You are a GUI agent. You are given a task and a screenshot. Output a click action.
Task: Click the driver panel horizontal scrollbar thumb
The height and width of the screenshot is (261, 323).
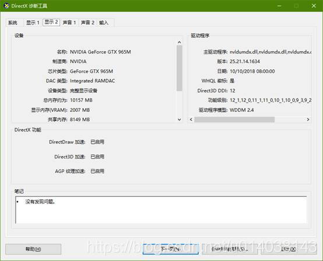234,119
